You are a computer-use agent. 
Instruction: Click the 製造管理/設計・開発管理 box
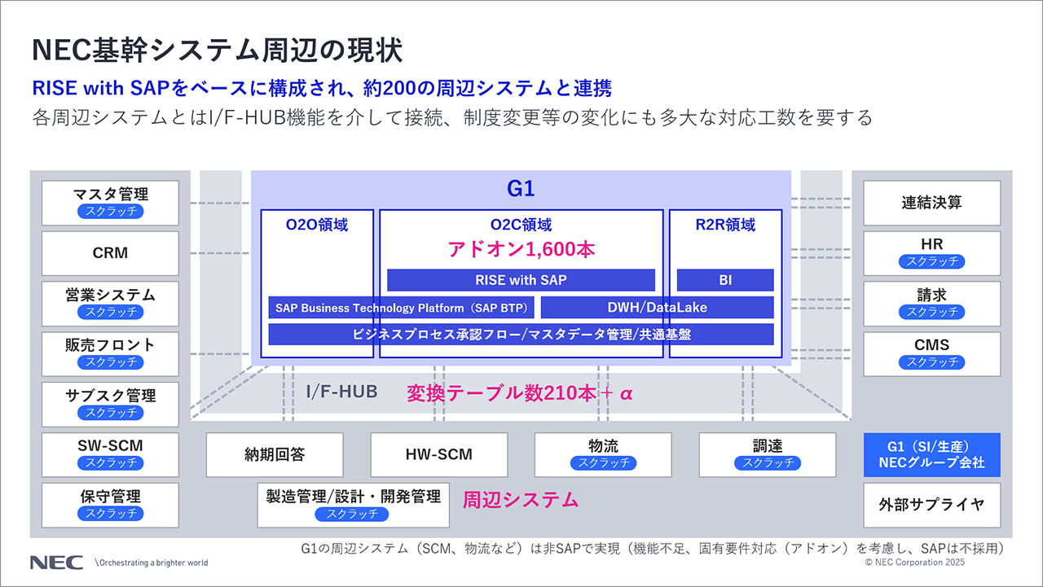pyautogui.click(x=353, y=504)
